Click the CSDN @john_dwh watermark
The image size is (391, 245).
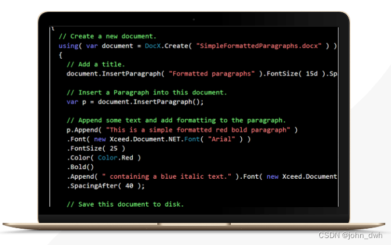(x=350, y=235)
